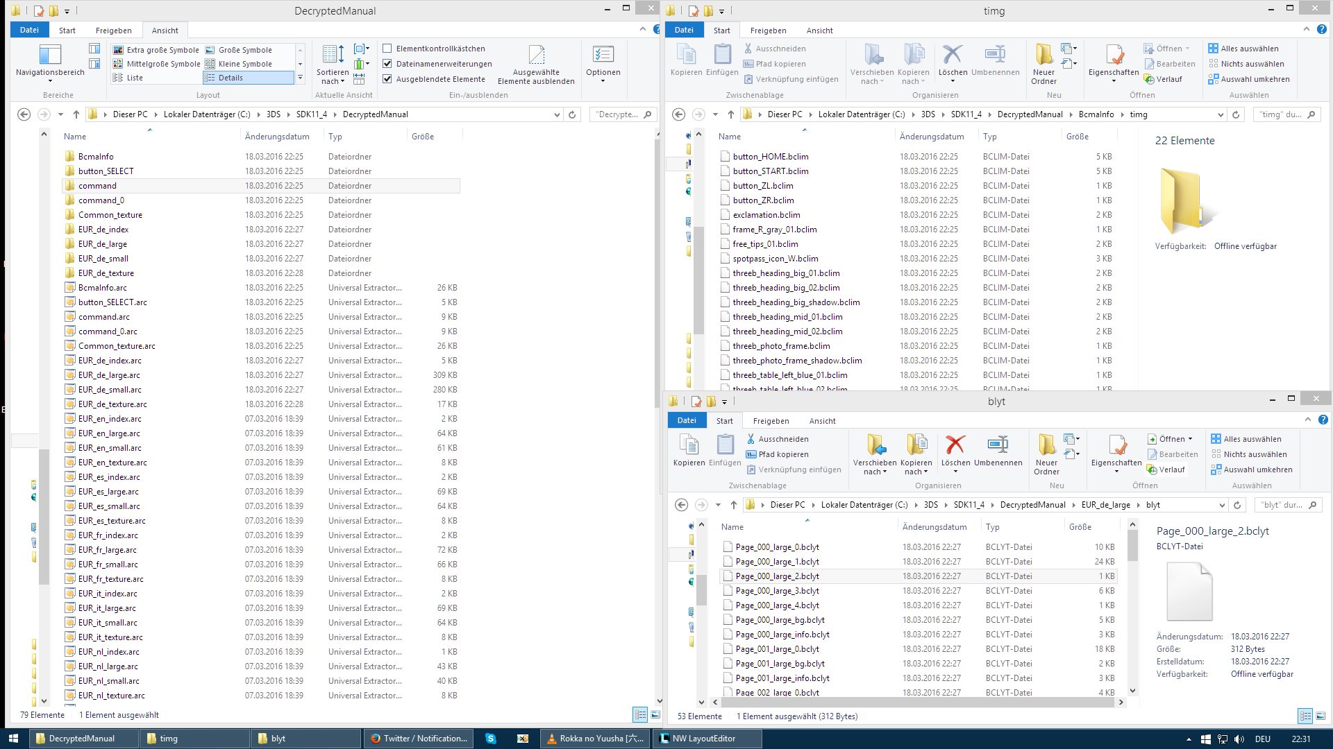
Task: Click Alles auswählen in timg window
Action: click(1243, 49)
